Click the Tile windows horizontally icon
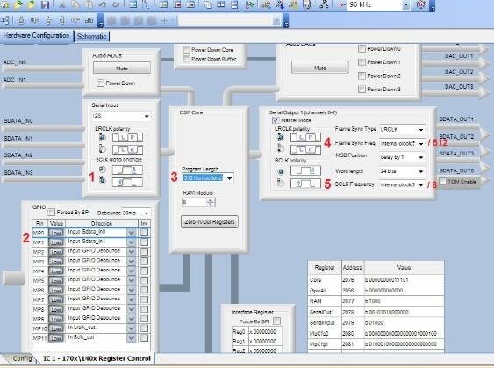494x368 pixels. pos(234,4)
